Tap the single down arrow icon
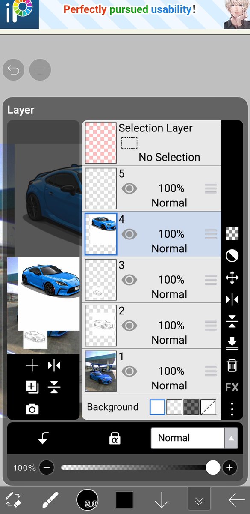The width and height of the screenshot is (250, 514). point(162,500)
